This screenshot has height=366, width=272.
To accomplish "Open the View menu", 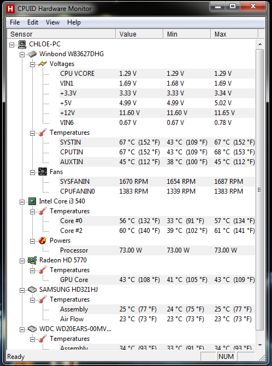I will click(52, 22).
